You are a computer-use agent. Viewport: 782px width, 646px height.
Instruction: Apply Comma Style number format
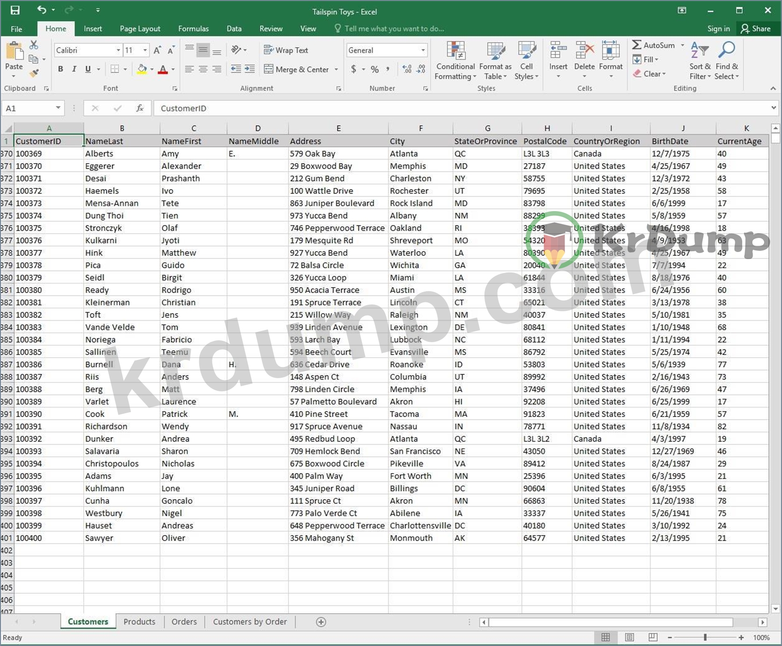pyautogui.click(x=388, y=69)
